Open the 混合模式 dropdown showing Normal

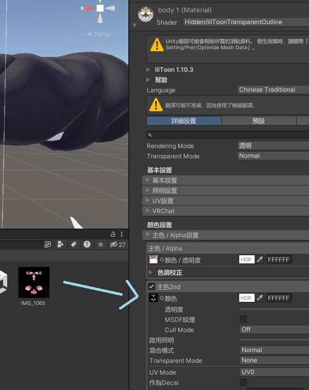[x=275, y=350]
